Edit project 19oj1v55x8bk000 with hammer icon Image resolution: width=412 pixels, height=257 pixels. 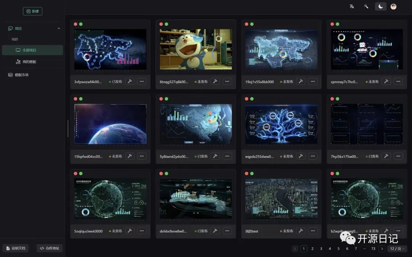click(301, 81)
